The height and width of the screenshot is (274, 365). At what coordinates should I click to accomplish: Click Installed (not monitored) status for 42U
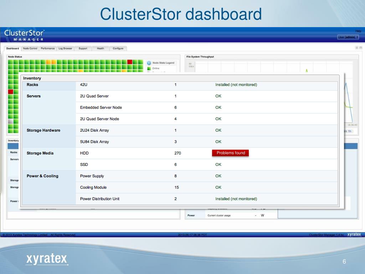click(x=236, y=85)
